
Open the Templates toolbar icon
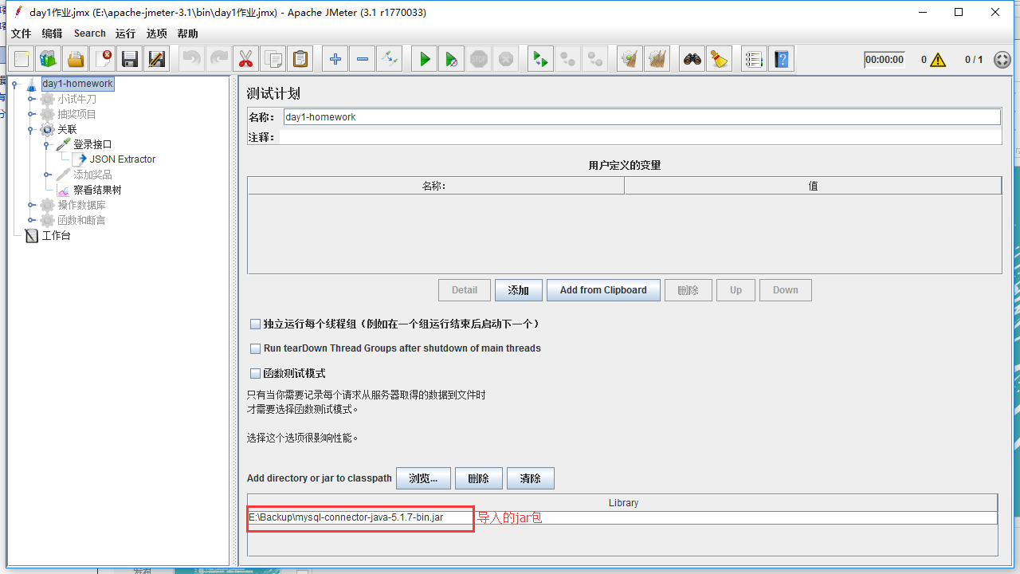pyautogui.click(x=49, y=59)
